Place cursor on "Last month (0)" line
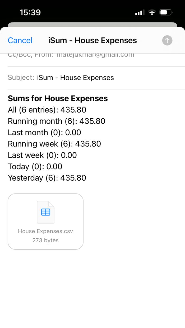The width and height of the screenshot is (185, 328). tap(44, 132)
